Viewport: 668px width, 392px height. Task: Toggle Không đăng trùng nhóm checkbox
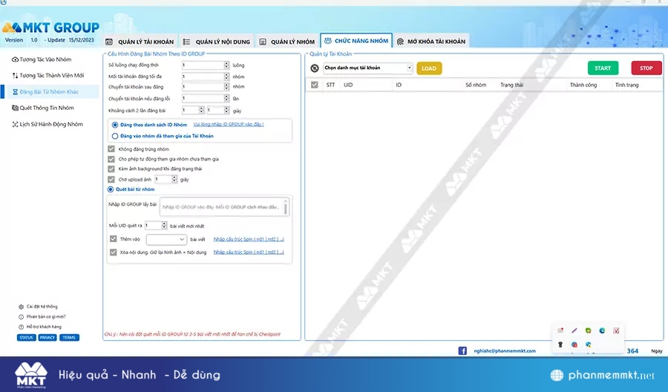pos(112,149)
